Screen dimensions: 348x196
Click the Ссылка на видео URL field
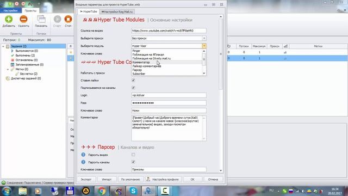(x=169, y=30)
